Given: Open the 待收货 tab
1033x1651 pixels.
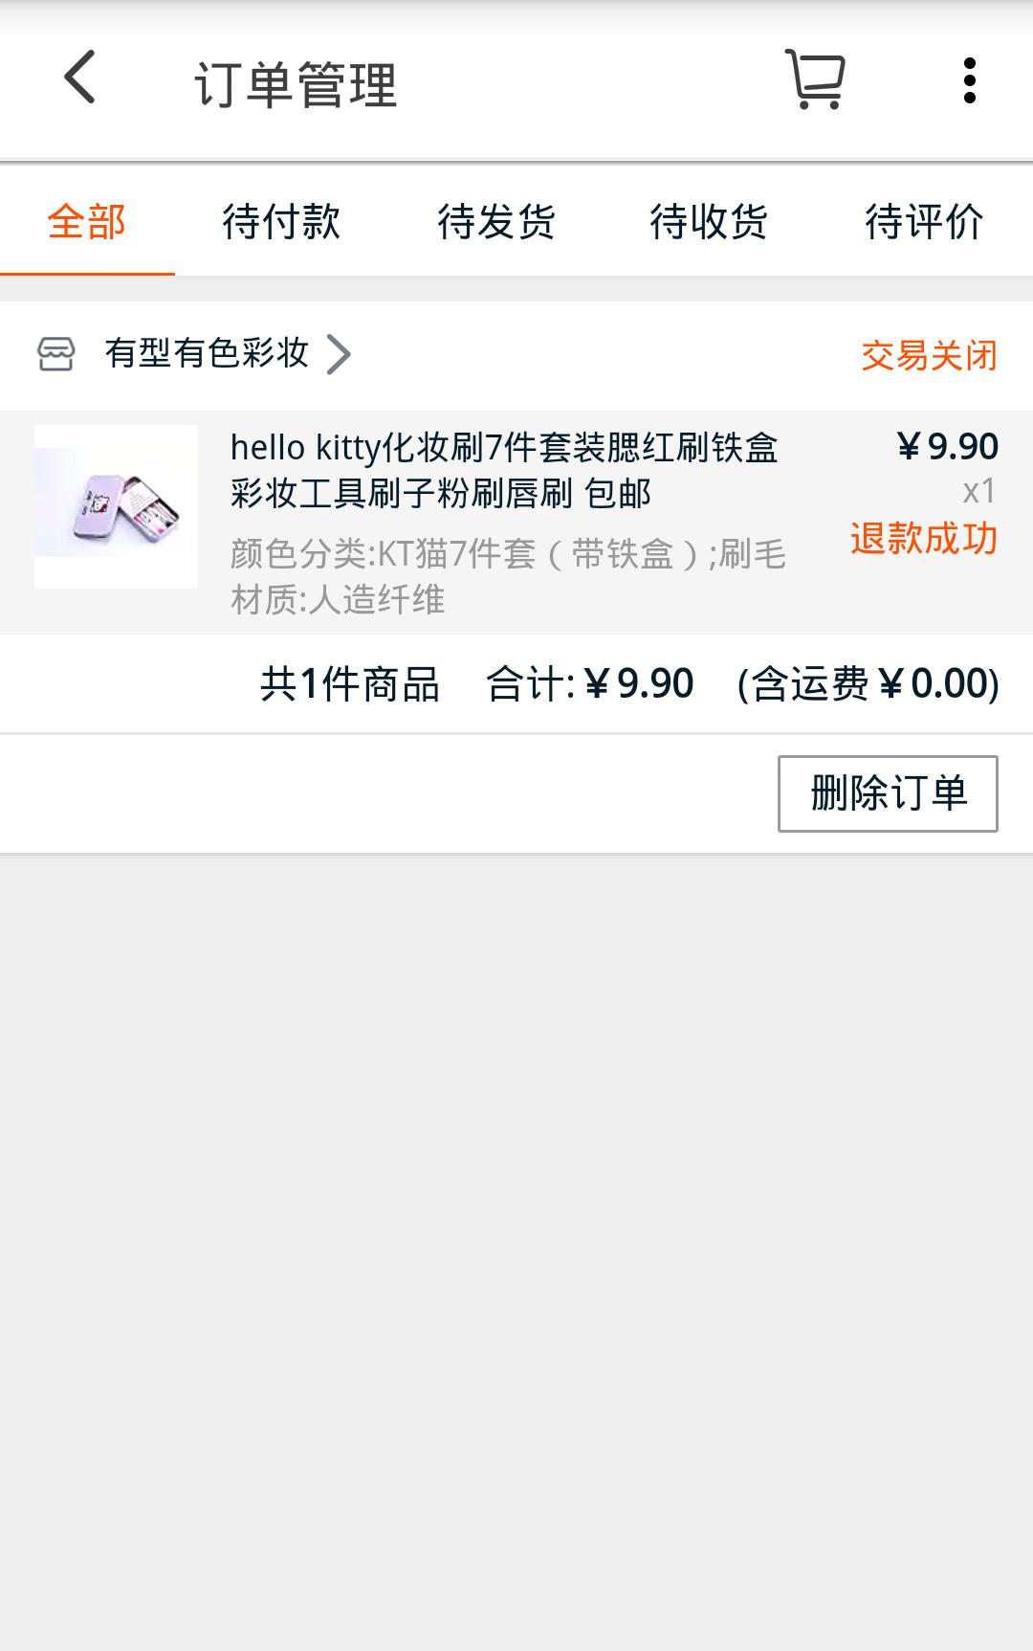Looking at the screenshot, I should coord(709,222).
